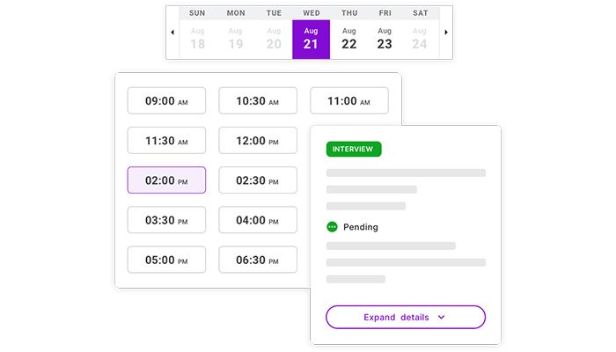Select the 06:30 PM time slot
616x352 pixels.
(258, 260)
